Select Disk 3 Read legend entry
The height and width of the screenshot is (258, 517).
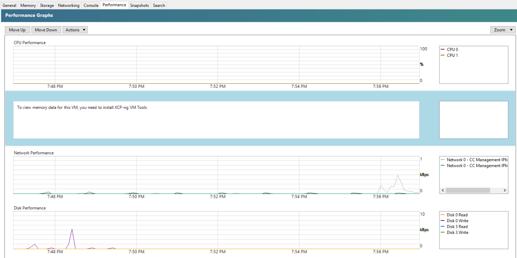pos(457,227)
